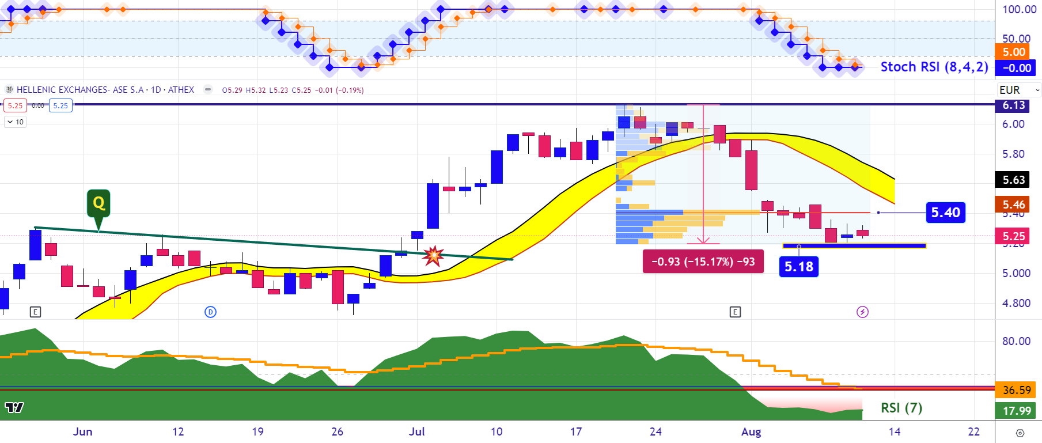Viewport: 1042px width, 443px height.
Task: Click the green 17.99 RSI value tag
Action: coord(1017,411)
